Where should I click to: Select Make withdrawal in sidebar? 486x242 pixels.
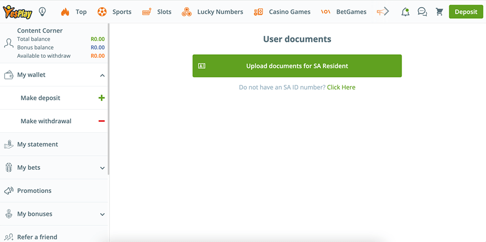(46, 121)
